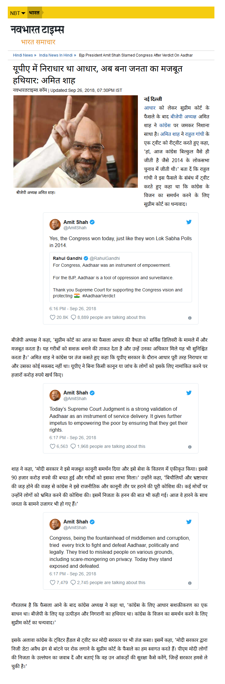This screenshot has height=684, width=225.
Task: Go to Hindi News breadcrumb
Action: click(x=23, y=55)
